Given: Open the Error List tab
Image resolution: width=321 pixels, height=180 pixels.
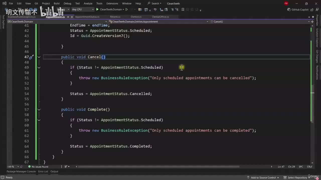Looking at the screenshot, I should pyautogui.click(x=43, y=171).
